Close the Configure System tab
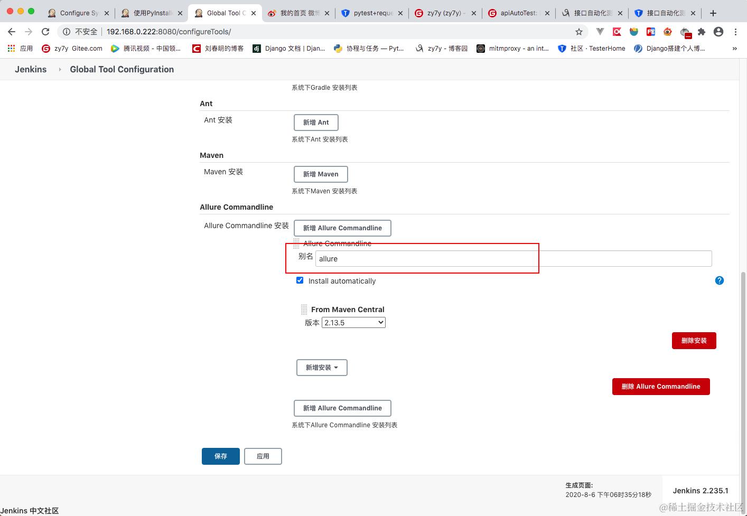747x516 pixels. [106, 13]
